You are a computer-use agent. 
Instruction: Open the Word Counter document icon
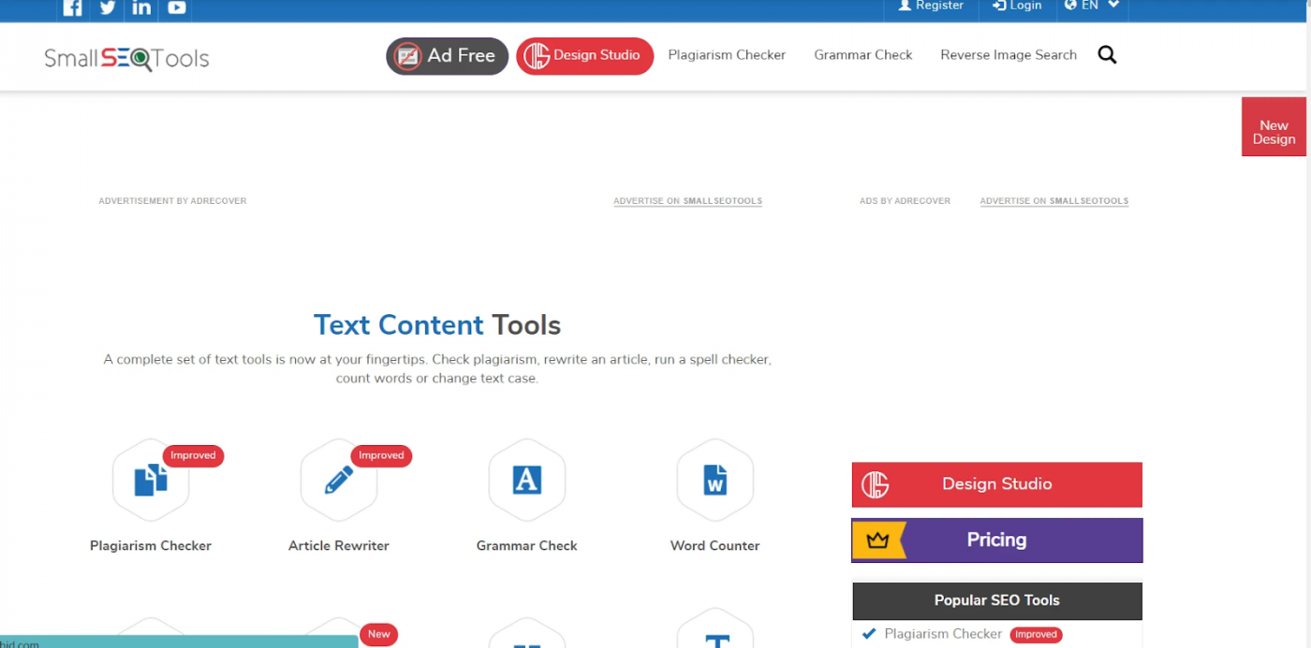coord(714,481)
